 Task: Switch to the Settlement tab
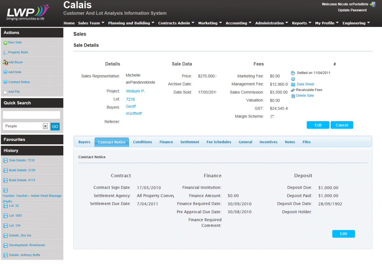click(190, 142)
